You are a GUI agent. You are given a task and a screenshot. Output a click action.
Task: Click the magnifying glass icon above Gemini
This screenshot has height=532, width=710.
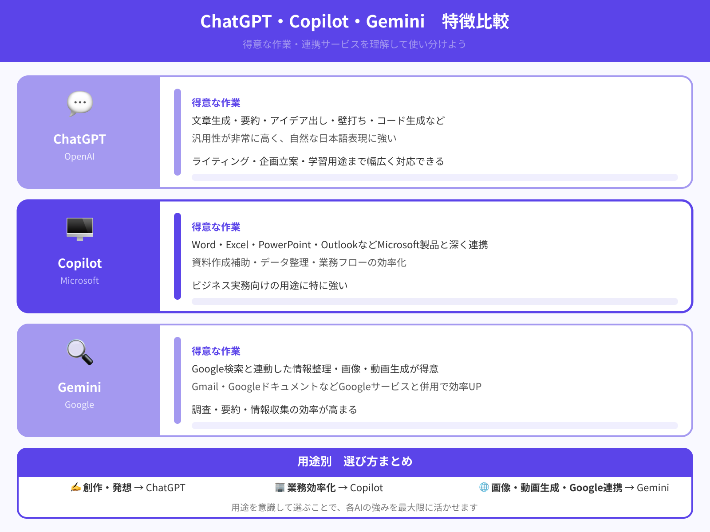pyautogui.click(x=80, y=352)
